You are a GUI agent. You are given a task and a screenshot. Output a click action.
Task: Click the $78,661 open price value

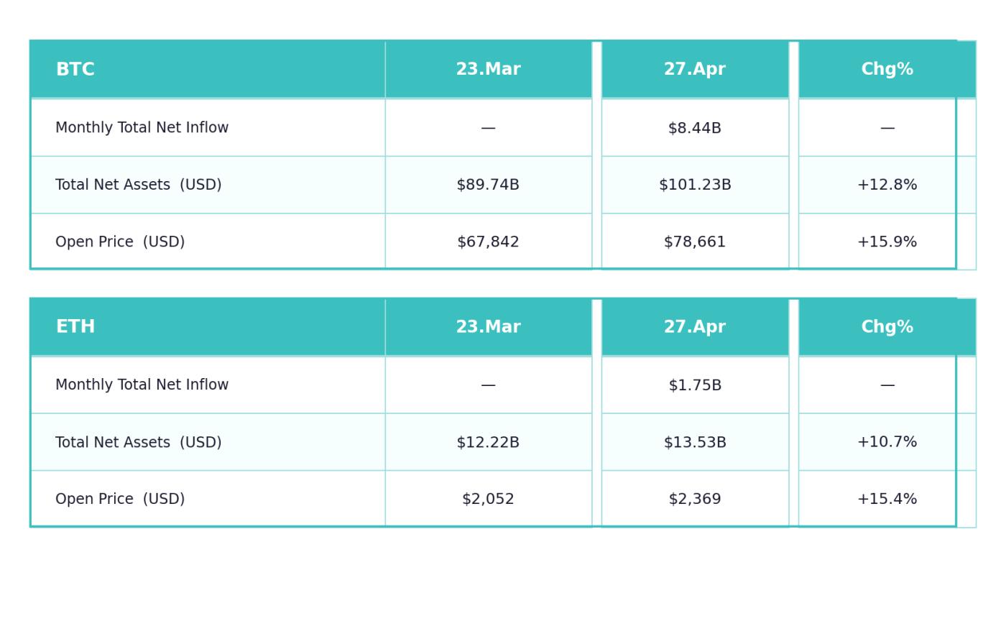(694, 242)
